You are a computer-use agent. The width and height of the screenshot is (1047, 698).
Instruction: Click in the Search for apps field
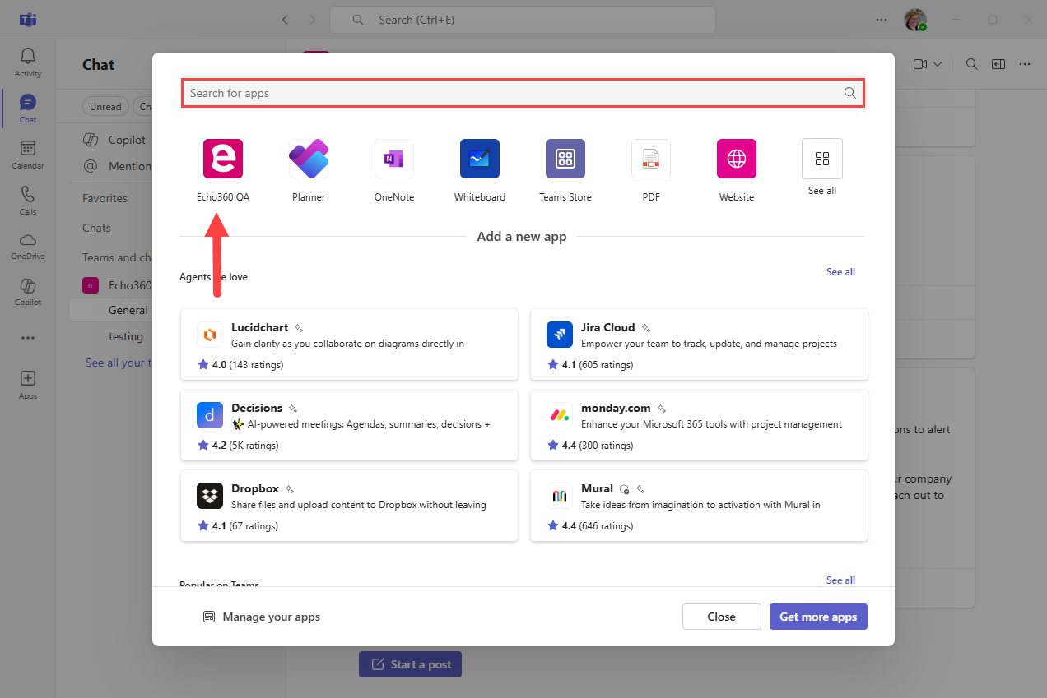point(510,93)
